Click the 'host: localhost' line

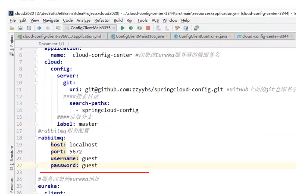coord(74,145)
